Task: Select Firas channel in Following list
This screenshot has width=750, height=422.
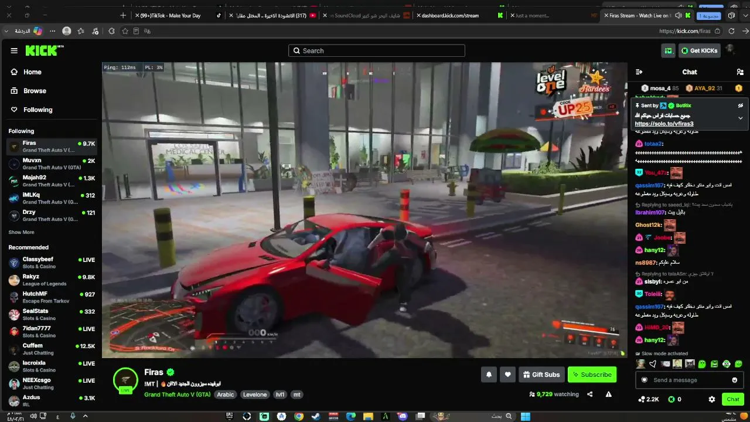Action: pyautogui.click(x=52, y=147)
